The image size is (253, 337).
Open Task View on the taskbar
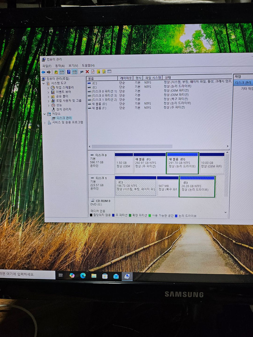61,275
